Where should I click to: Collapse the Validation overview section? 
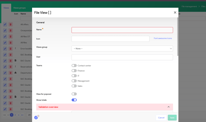pos(168,107)
